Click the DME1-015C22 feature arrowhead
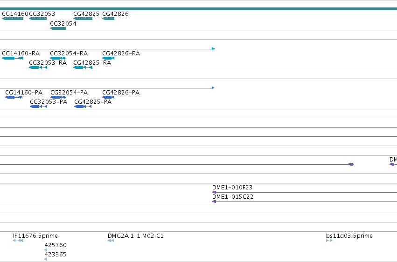The width and height of the screenshot is (397, 262). coord(214,202)
